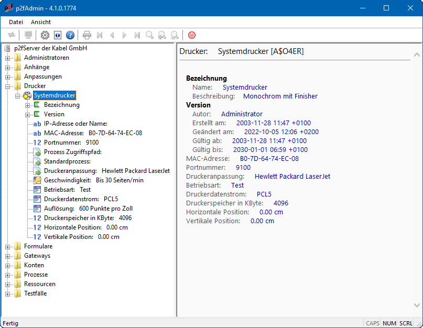Image resolution: width=423 pixels, height=328 pixels.
Task: Expand the Bezeichnung node
Action: (27, 105)
